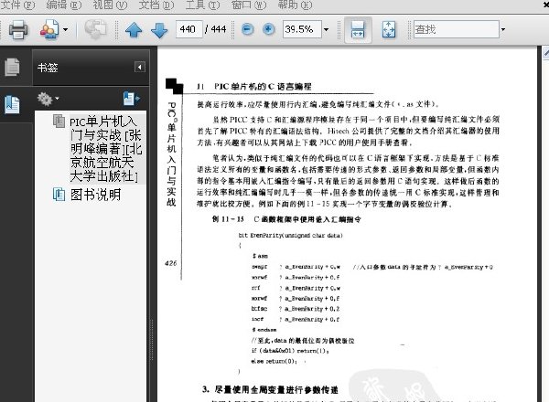The height and width of the screenshot is (402, 549).
Task: Open the 编辑 menu
Action: click(x=64, y=5)
